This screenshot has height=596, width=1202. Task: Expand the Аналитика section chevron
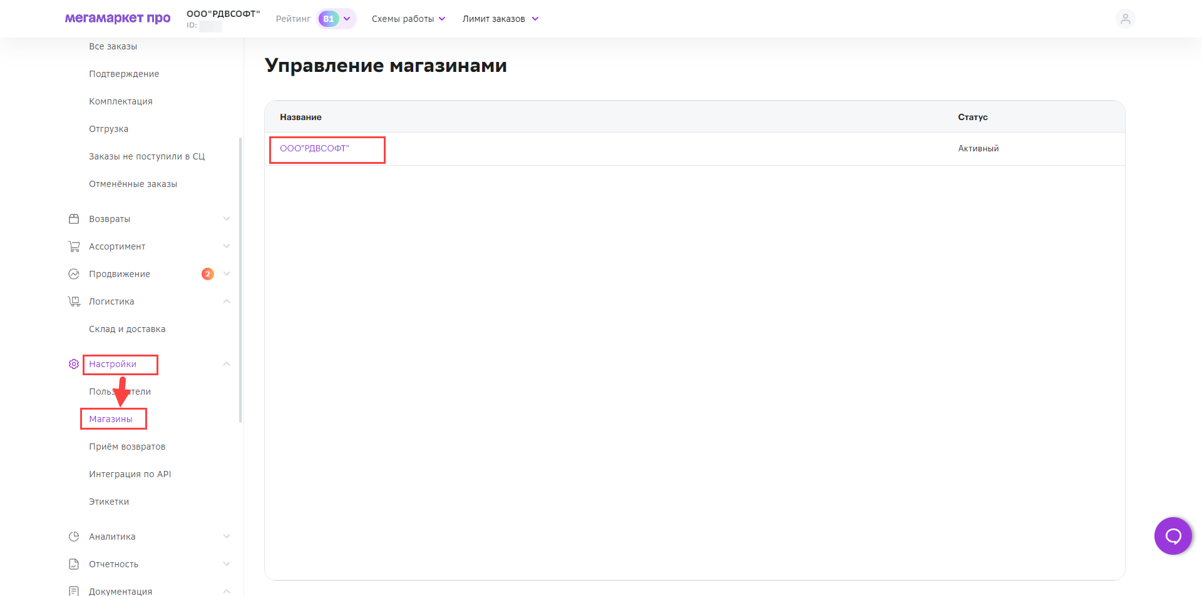click(x=227, y=537)
